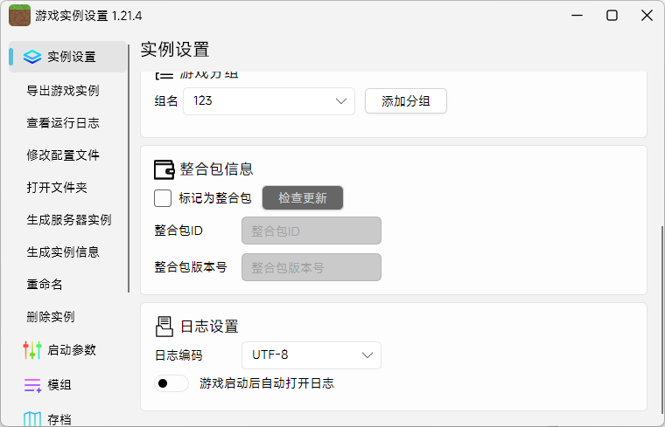This screenshot has height=427, width=665.
Task: Click the sidebar vertical scrollbar
Action: click(129, 166)
